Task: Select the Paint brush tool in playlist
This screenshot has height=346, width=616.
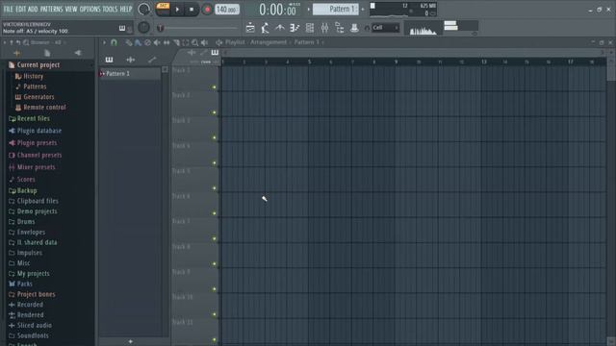Action: pos(138,42)
